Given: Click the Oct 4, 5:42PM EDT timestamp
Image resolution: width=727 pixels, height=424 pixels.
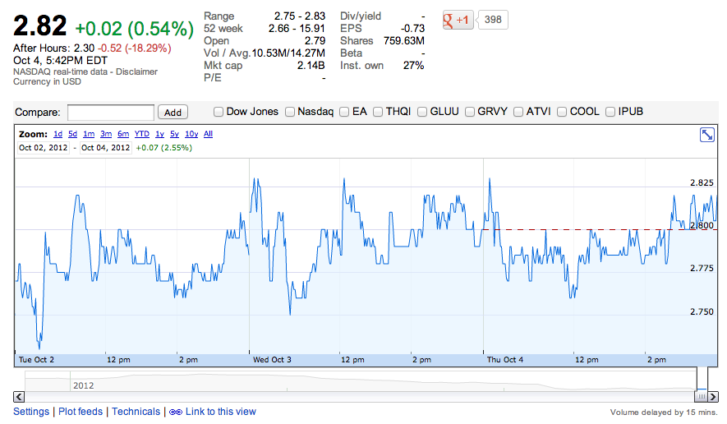Looking at the screenshot, I should click(60, 61).
